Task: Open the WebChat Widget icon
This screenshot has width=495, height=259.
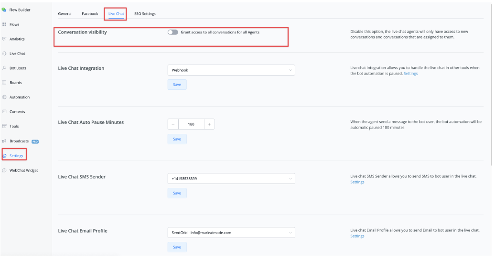Action: 4,170
